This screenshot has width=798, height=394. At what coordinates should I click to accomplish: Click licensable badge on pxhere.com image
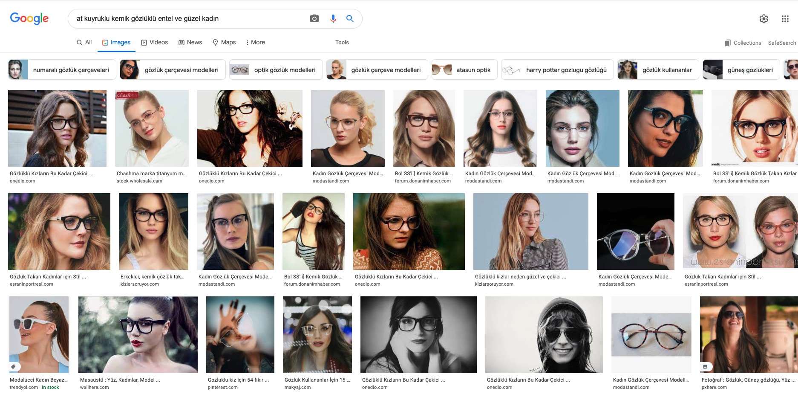coord(706,367)
